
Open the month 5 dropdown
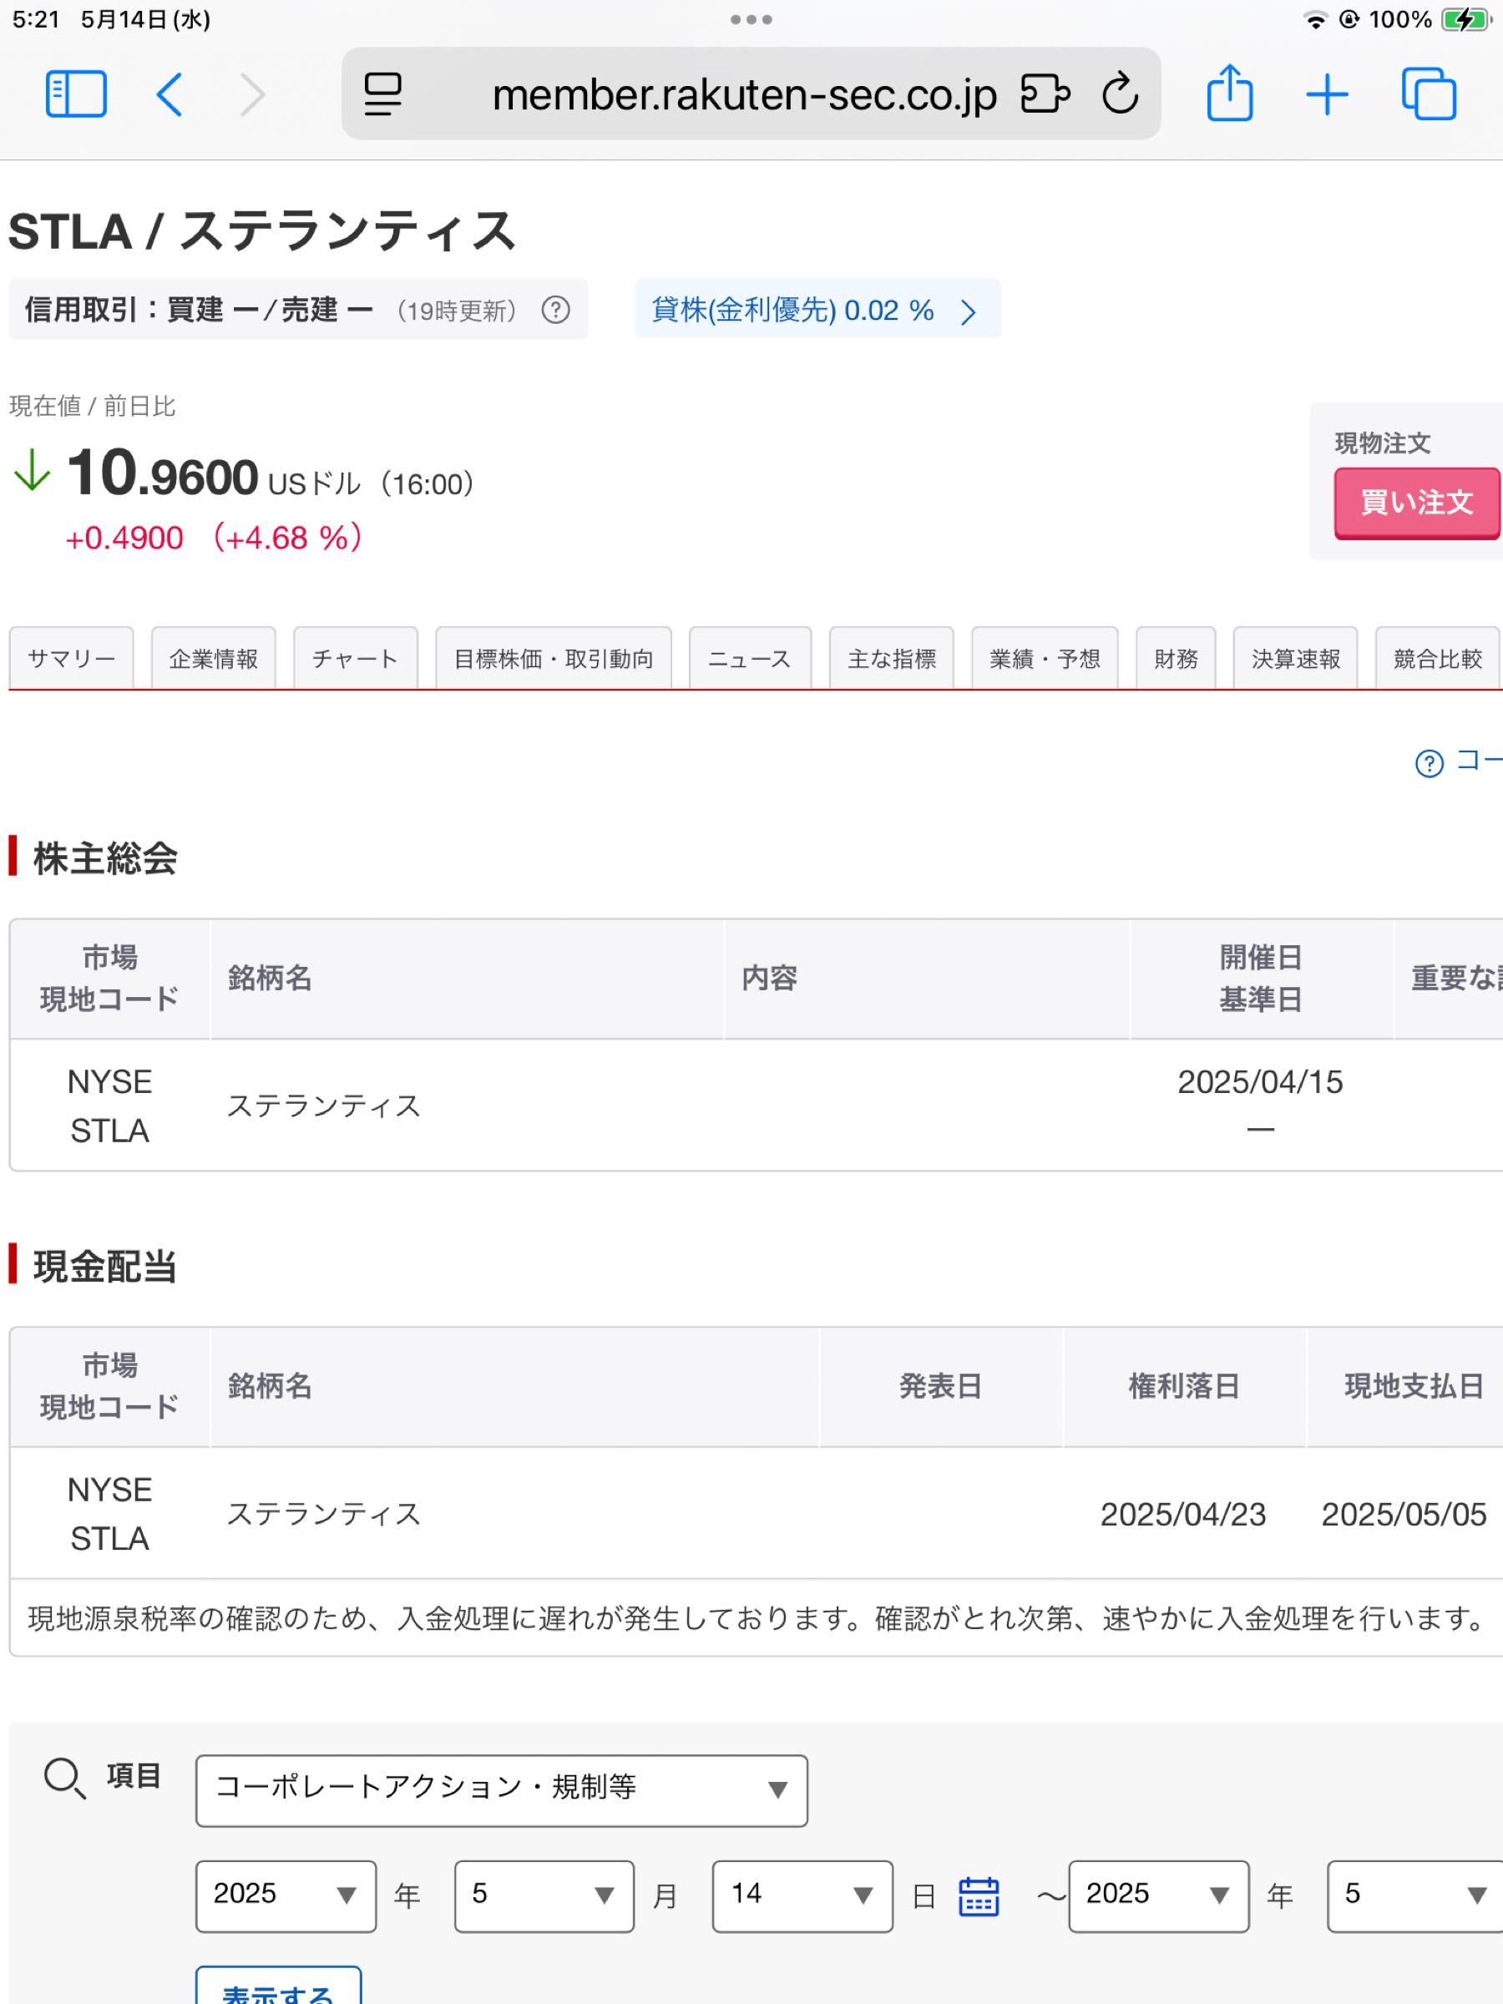543,1897
